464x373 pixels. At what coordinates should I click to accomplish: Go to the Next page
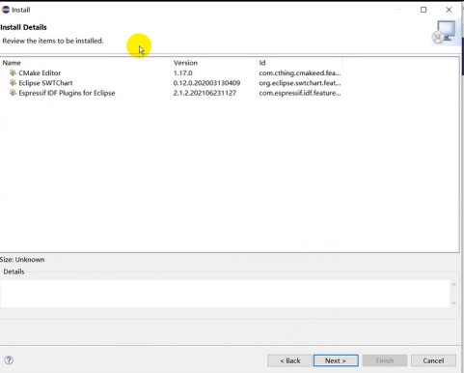[x=336, y=360]
